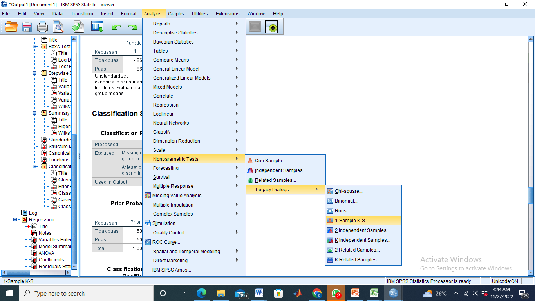Open Print Preview from the toolbar
This screenshot has height=301, width=535.
[x=58, y=27]
